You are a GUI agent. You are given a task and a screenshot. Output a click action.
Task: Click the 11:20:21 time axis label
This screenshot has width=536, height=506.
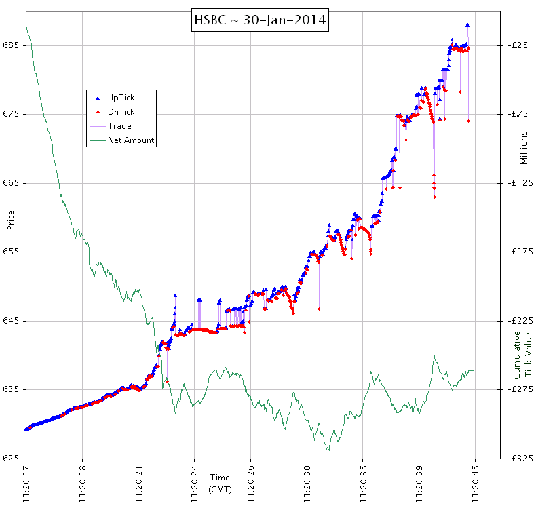pos(138,484)
